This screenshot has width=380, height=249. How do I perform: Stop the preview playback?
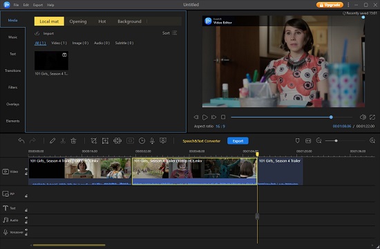(223, 117)
